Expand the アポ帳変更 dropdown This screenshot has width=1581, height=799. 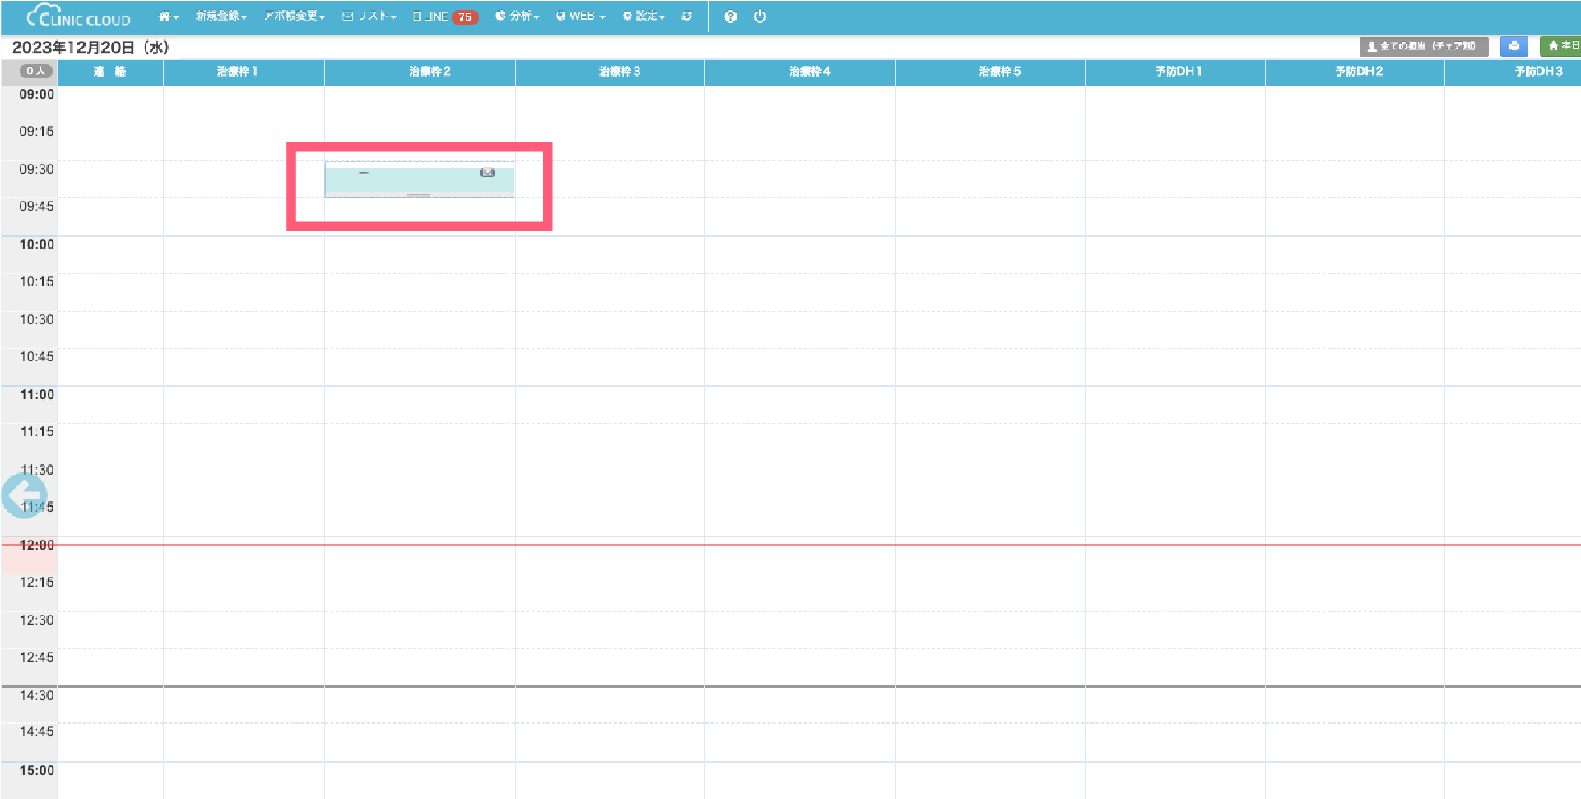click(294, 16)
